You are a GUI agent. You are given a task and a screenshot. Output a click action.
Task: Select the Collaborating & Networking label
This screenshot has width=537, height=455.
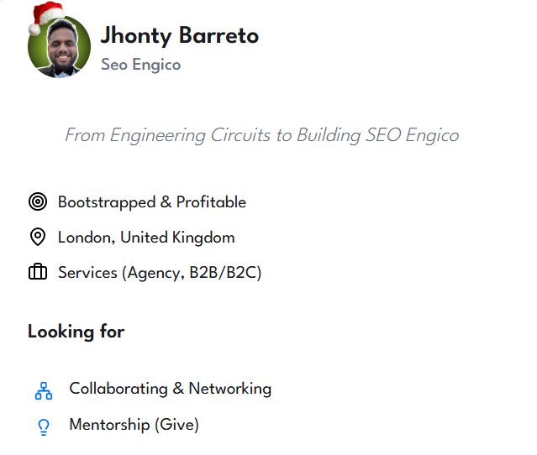coord(170,389)
